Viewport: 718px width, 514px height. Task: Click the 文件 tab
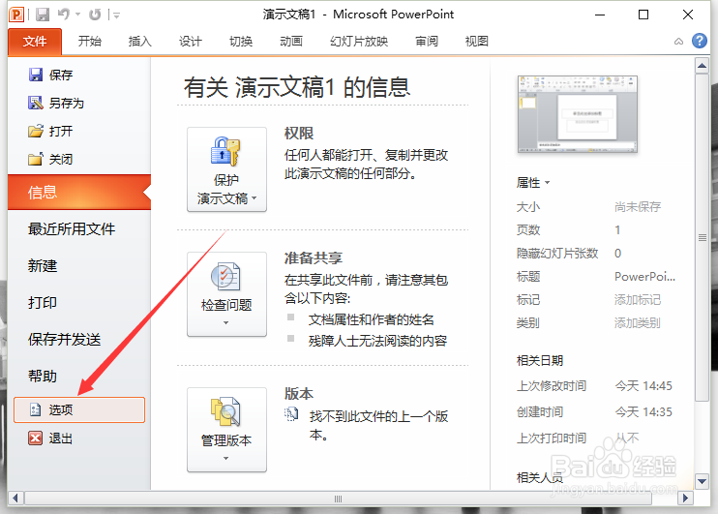pos(35,42)
